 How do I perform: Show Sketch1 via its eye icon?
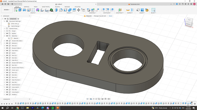click(9, 38)
